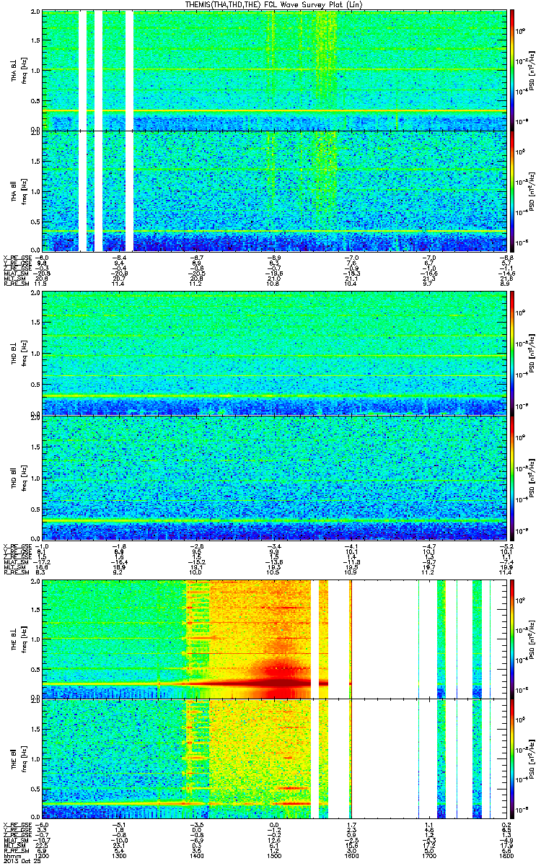Click the THD B⊥ freq [Hz] axis label
541x866 pixels.
coord(19,354)
